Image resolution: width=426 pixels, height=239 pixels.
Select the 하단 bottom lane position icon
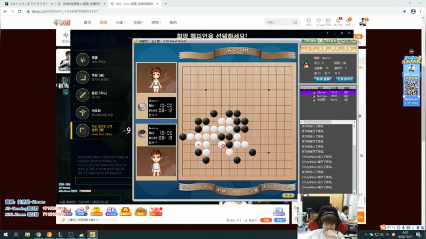pos(83,77)
